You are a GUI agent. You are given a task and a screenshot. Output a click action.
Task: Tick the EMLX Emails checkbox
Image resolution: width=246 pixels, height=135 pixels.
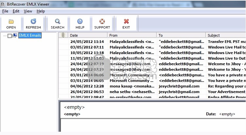coord(9,36)
